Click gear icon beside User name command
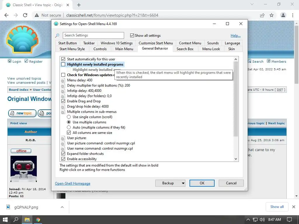The width and height of the screenshot is (299, 224). [x=63, y=148]
